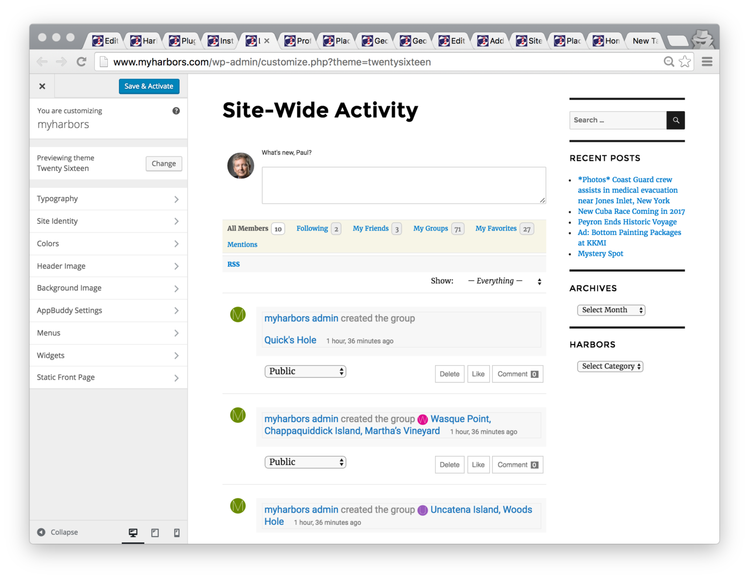Open Peyron Ends Historic Voyage post
The image size is (749, 579).
(x=627, y=222)
